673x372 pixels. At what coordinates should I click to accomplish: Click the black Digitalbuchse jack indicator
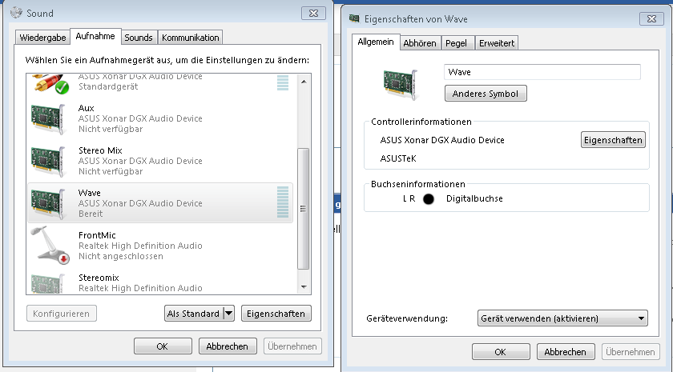pos(429,199)
